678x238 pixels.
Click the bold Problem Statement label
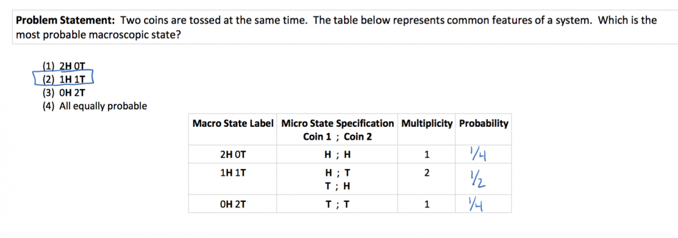(66, 21)
